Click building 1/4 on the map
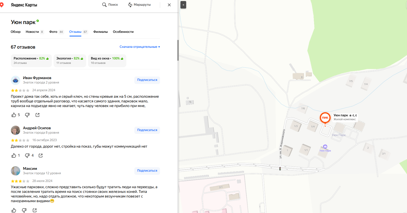407x213 pixels. 313,127
